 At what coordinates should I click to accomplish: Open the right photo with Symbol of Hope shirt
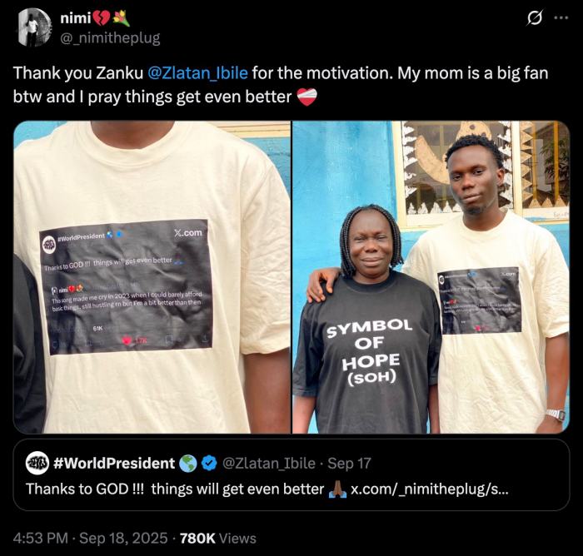pyautogui.click(x=431, y=277)
